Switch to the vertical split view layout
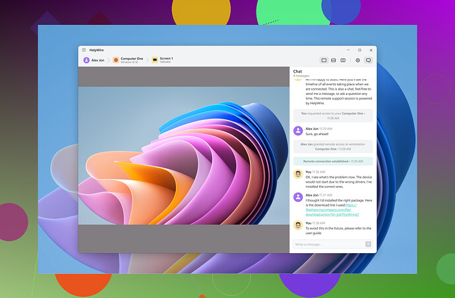 [343, 60]
